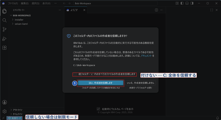Open the Extensions view
This screenshot has height=120, width=221.
(4, 48)
